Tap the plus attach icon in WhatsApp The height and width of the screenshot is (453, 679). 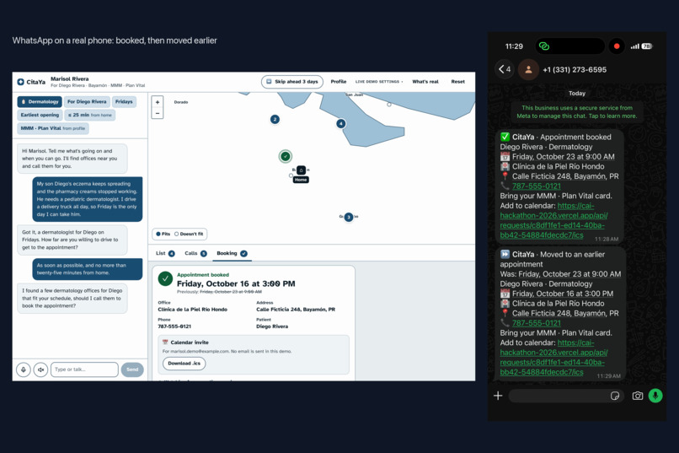498,396
